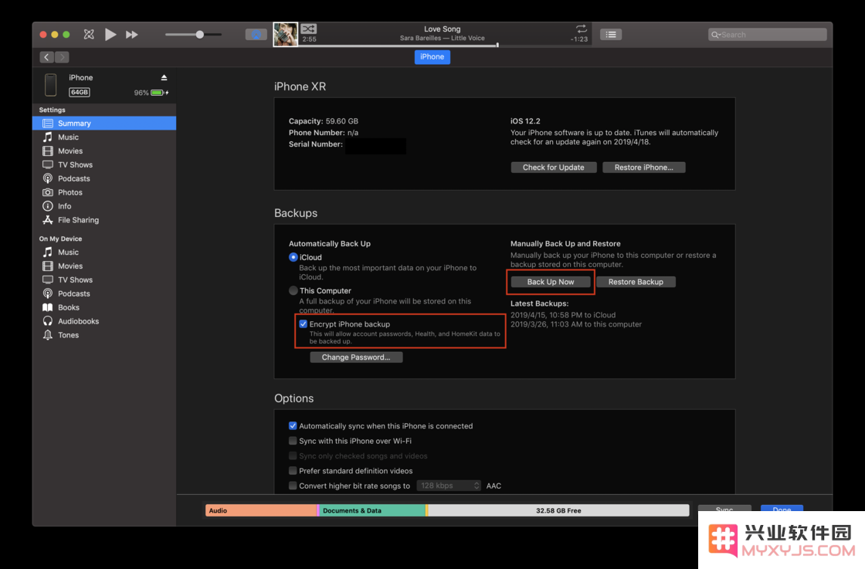Open TV Shows under Settings
The height and width of the screenshot is (569, 865).
coord(104,164)
